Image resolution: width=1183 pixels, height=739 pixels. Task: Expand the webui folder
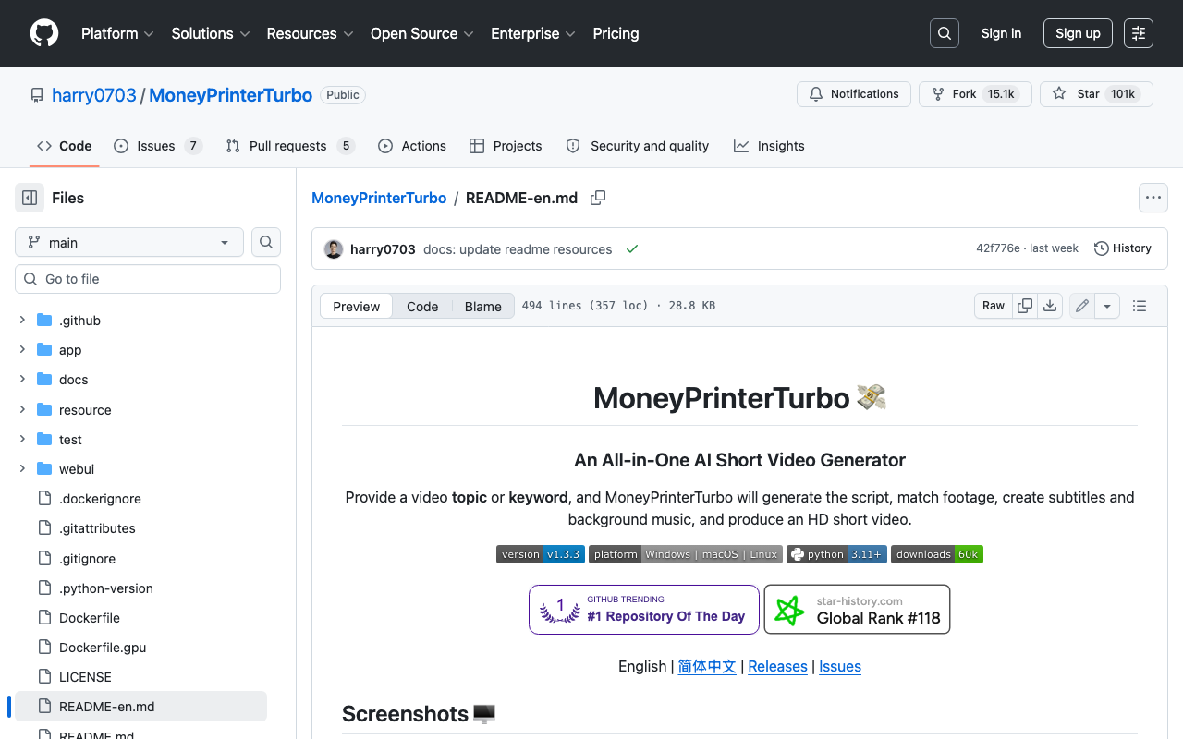22,469
